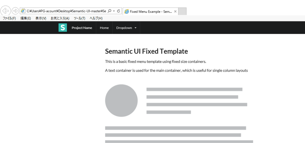Image resolution: width=305 pixels, height=143 pixels.
Task: Click the IE page icon in address bar
Action: click(23, 11)
